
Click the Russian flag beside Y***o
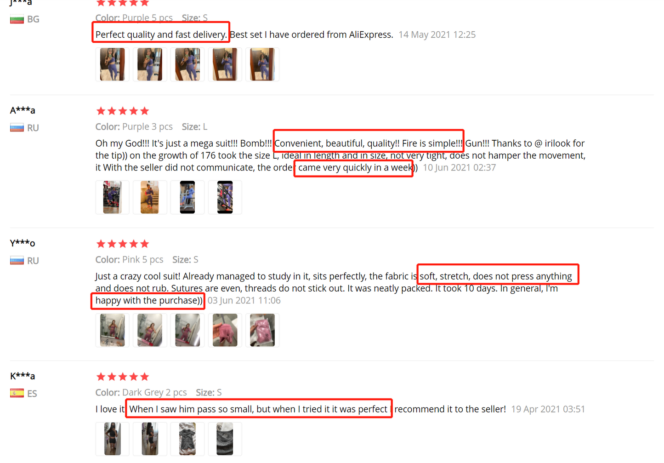coord(17,261)
